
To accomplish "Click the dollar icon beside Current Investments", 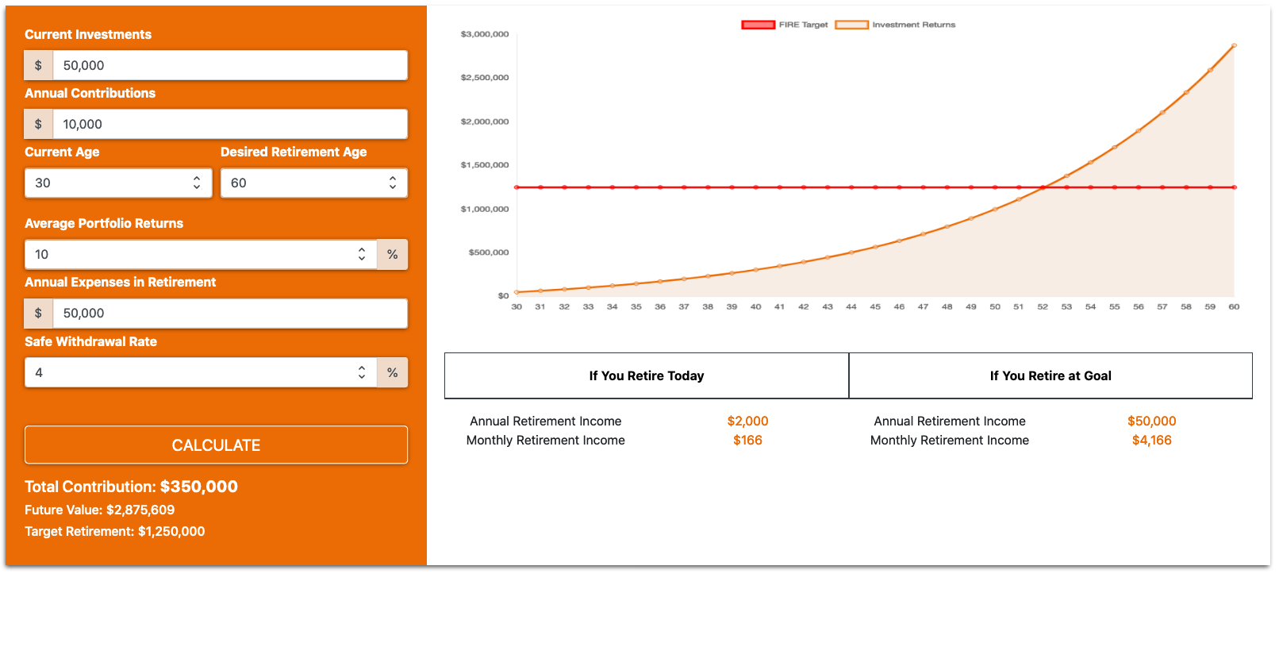I will tap(38, 65).
